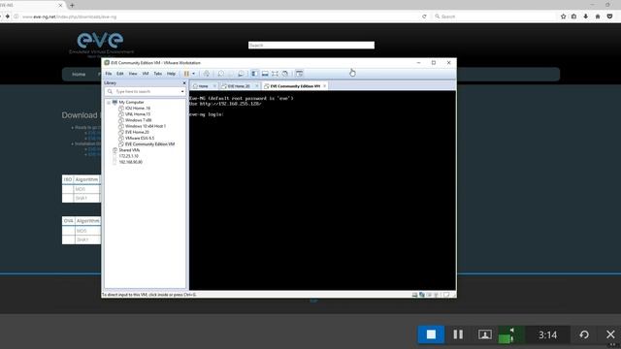Viewport: 621px width, 349px height.
Task: Open the power options dropdown arrow beside the pause icon
Action: 193,74
